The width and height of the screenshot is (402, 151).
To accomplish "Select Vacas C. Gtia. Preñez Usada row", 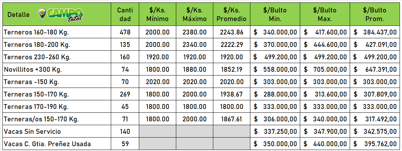I will pyautogui.click(x=47, y=144).
